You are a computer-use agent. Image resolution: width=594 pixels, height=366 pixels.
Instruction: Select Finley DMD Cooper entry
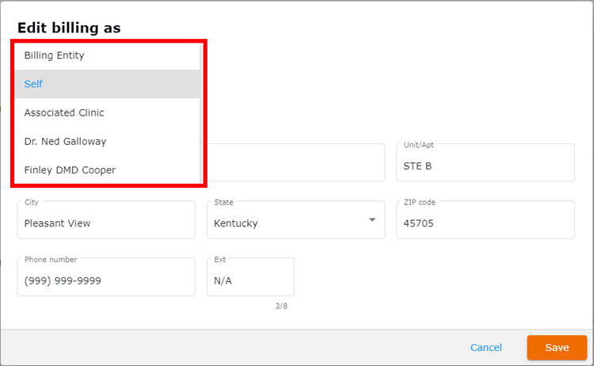click(x=107, y=170)
